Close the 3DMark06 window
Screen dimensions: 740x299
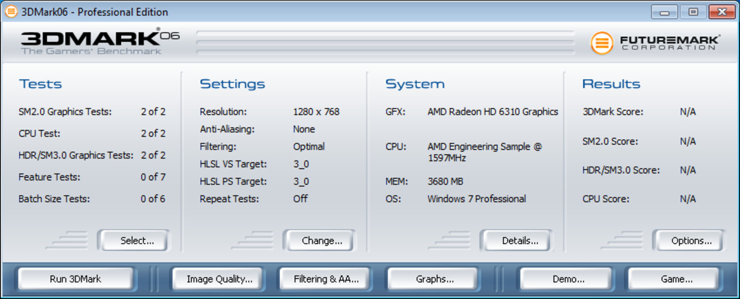pos(722,12)
